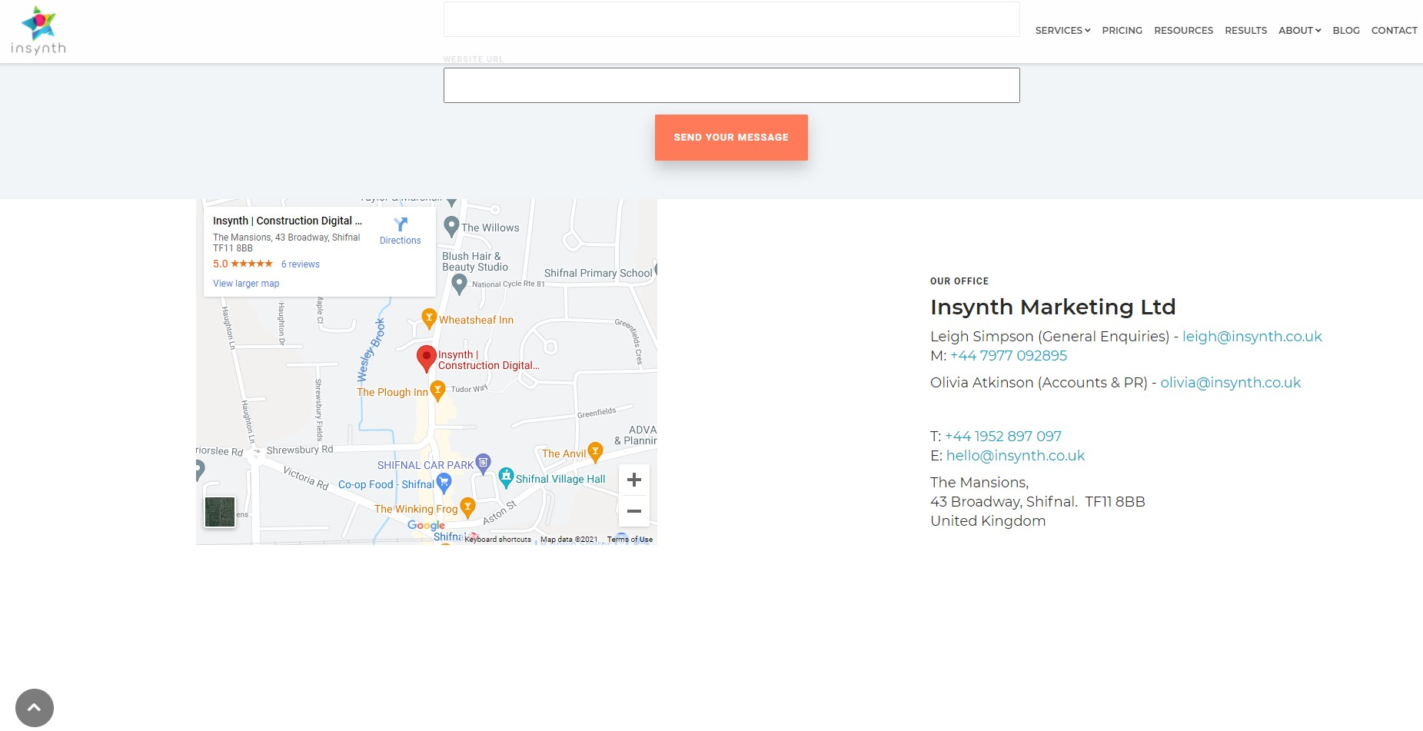The width and height of the screenshot is (1423, 731).
Task: Click telephone +44 1952 897 097
Action: (1002, 437)
